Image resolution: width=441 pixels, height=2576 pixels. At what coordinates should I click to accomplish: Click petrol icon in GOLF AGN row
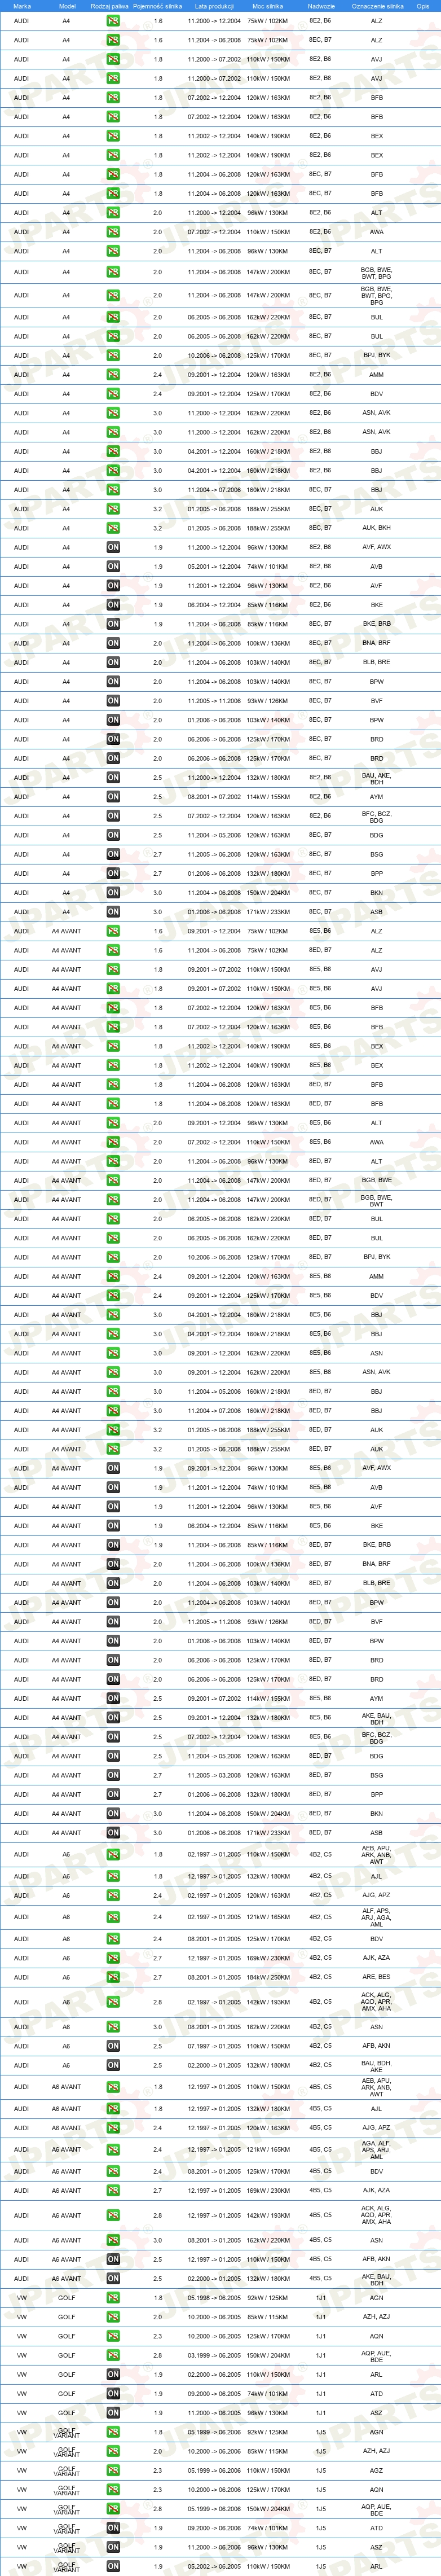click(x=113, y=2298)
